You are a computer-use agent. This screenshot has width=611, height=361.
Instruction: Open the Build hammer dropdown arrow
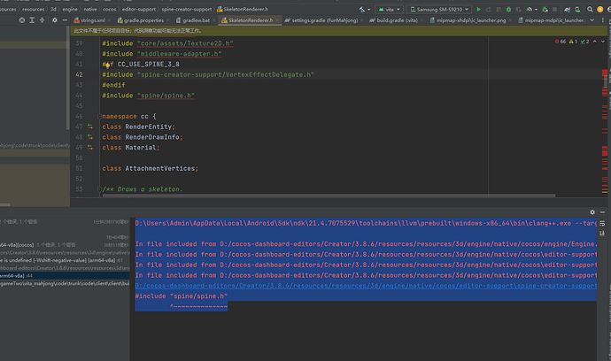[x=368, y=10]
